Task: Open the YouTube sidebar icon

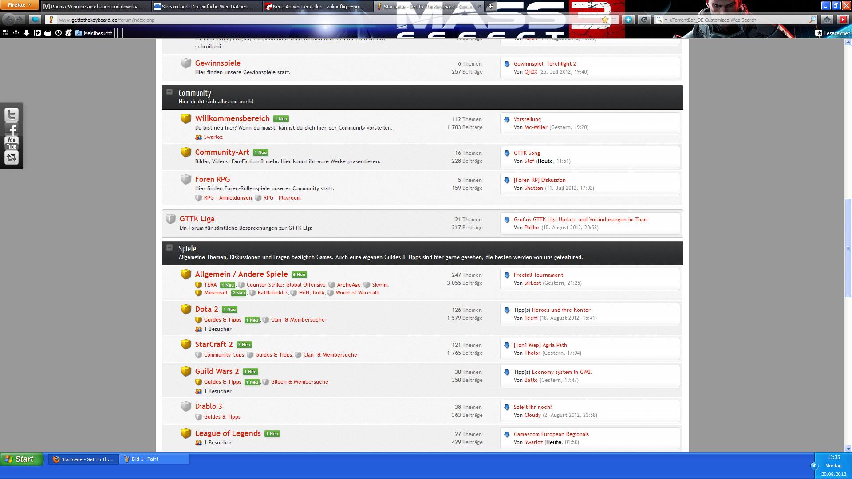Action: 12,143
